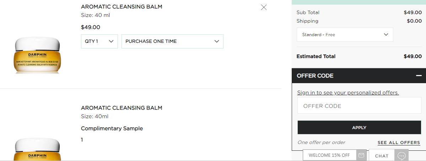Focus the Offer Code text field
Screen dimensions: 426x161
[x=359, y=106]
